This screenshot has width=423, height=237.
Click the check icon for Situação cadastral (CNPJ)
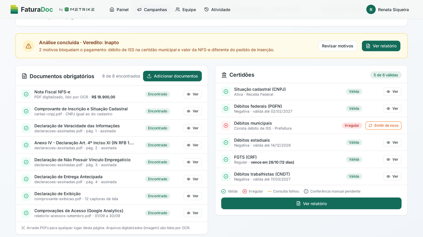226,92
